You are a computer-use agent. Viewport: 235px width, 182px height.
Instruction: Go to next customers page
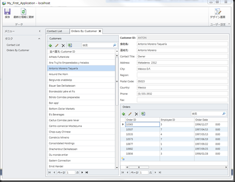82,172
